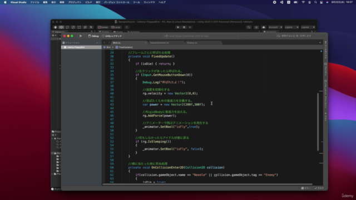Select Unity's Move tool

pos(61,27)
